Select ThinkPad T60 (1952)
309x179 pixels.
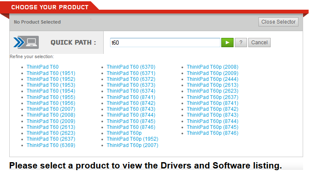click(x=51, y=79)
